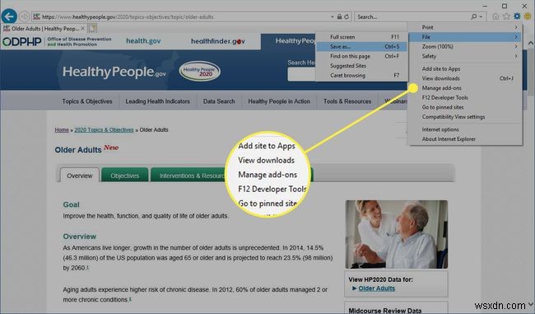Click the HealthyPeople site search field
535x314 pixels.
[x=301, y=74]
